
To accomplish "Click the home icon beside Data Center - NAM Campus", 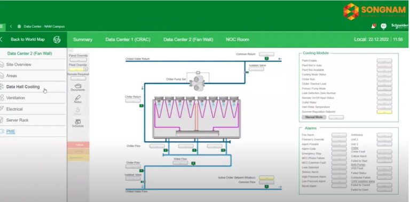I will [x=19, y=26].
